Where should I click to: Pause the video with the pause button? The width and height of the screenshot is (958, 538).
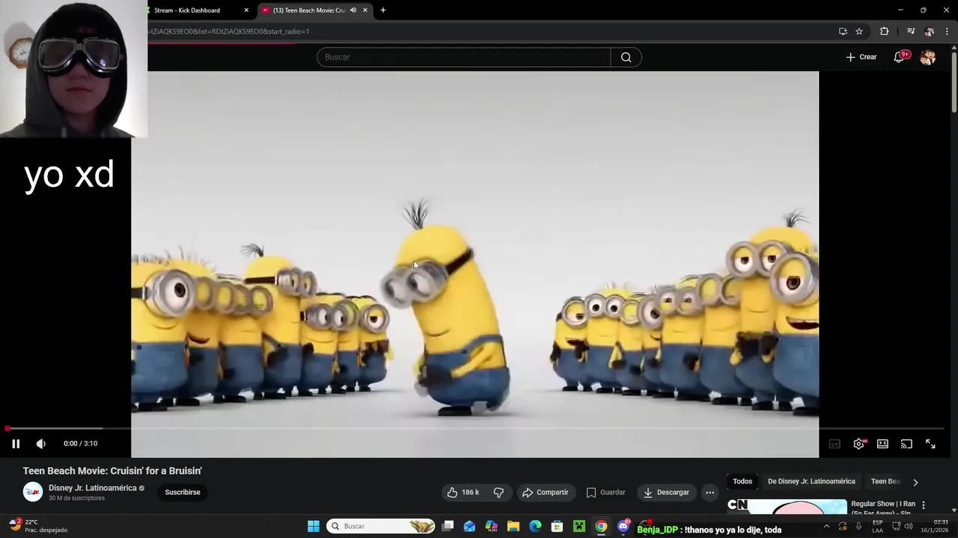tap(16, 444)
